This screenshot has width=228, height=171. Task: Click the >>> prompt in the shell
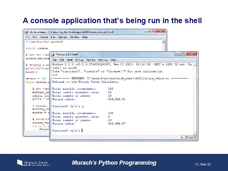click(x=55, y=75)
